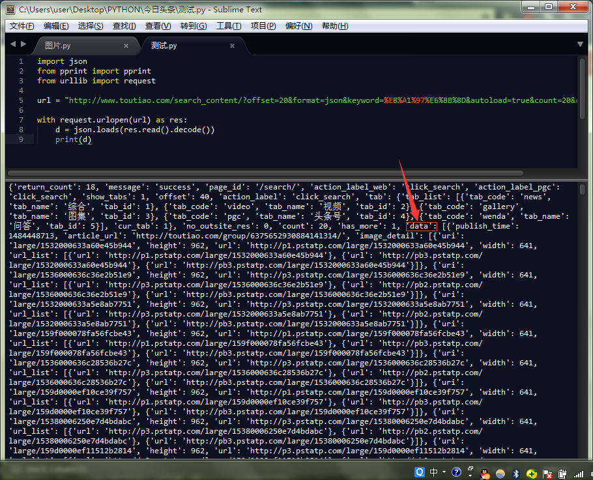Click the editor vertical scrollbar
The image size is (593, 480).
pos(583,89)
